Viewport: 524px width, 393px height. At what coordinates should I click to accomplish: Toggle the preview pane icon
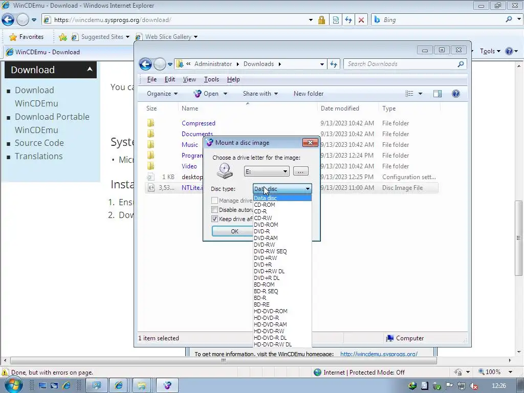[x=437, y=94]
